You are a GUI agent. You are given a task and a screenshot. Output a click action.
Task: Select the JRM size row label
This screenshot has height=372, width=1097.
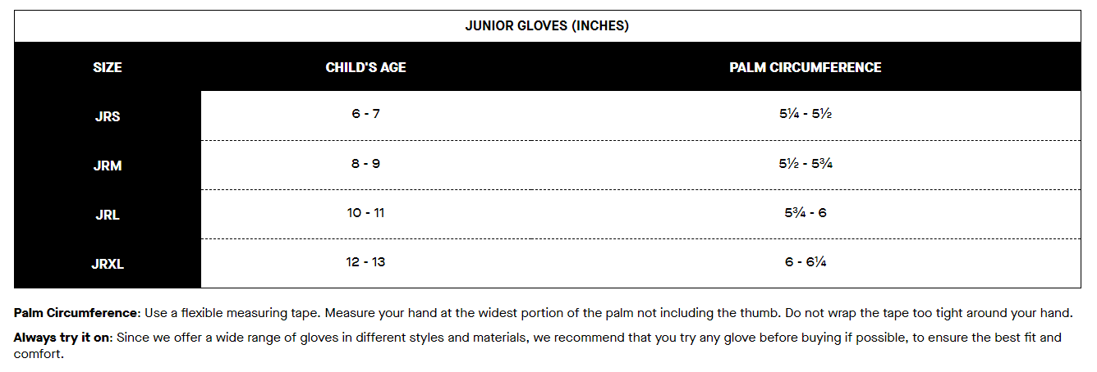(x=108, y=166)
